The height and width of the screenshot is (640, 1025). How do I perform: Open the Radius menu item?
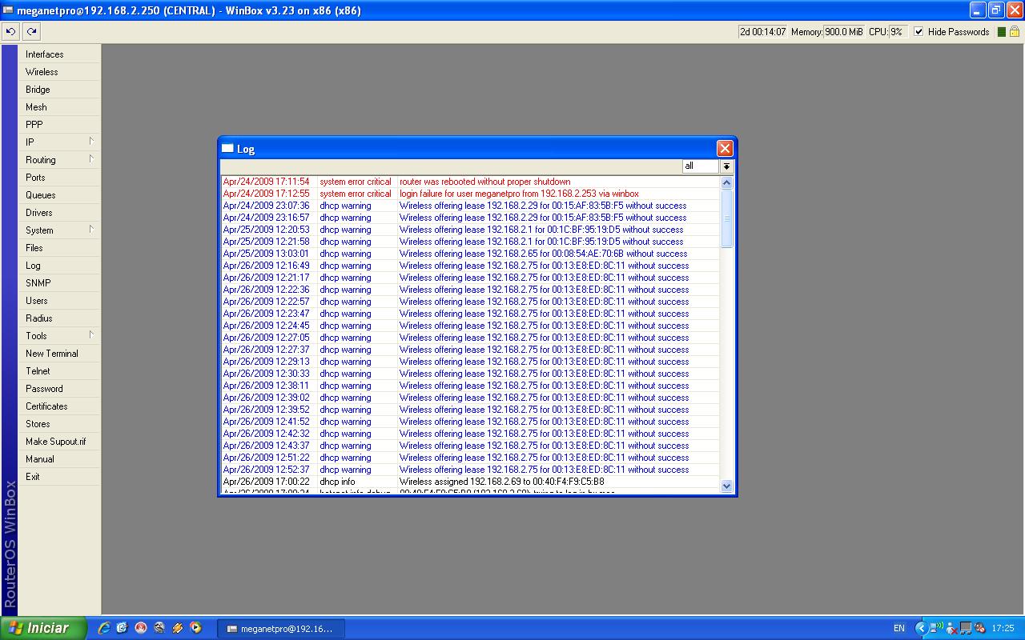point(59,318)
